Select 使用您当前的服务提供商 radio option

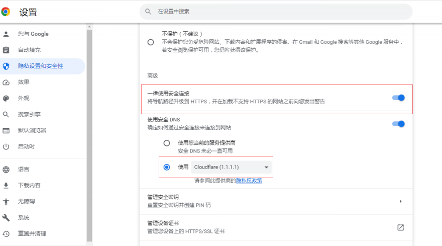(167, 143)
